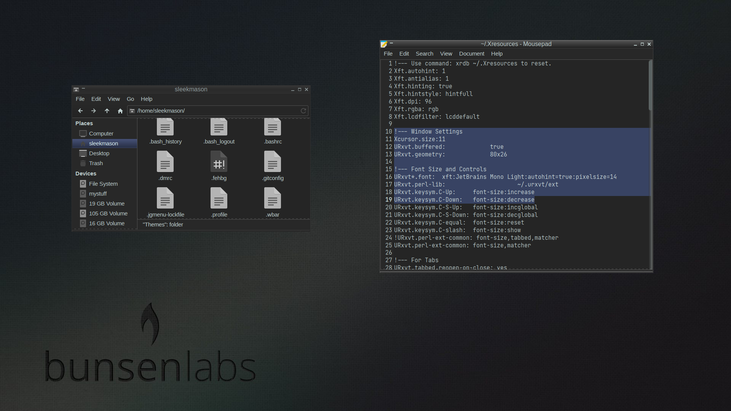Open Document menu in Mousepad
The image size is (731, 411).
pyautogui.click(x=472, y=54)
